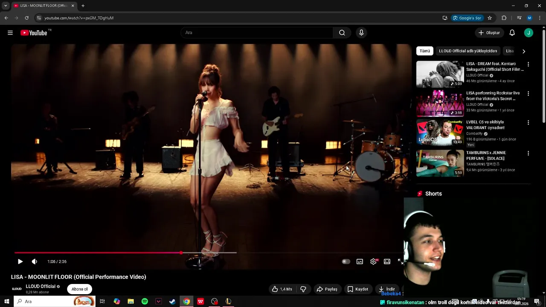Click the CombatRy channel name
This screenshot has height=307, width=546.
pyautogui.click(x=474, y=133)
